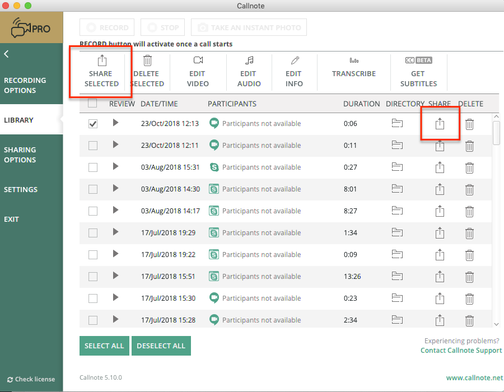Open the Edit Video tool

198,72
